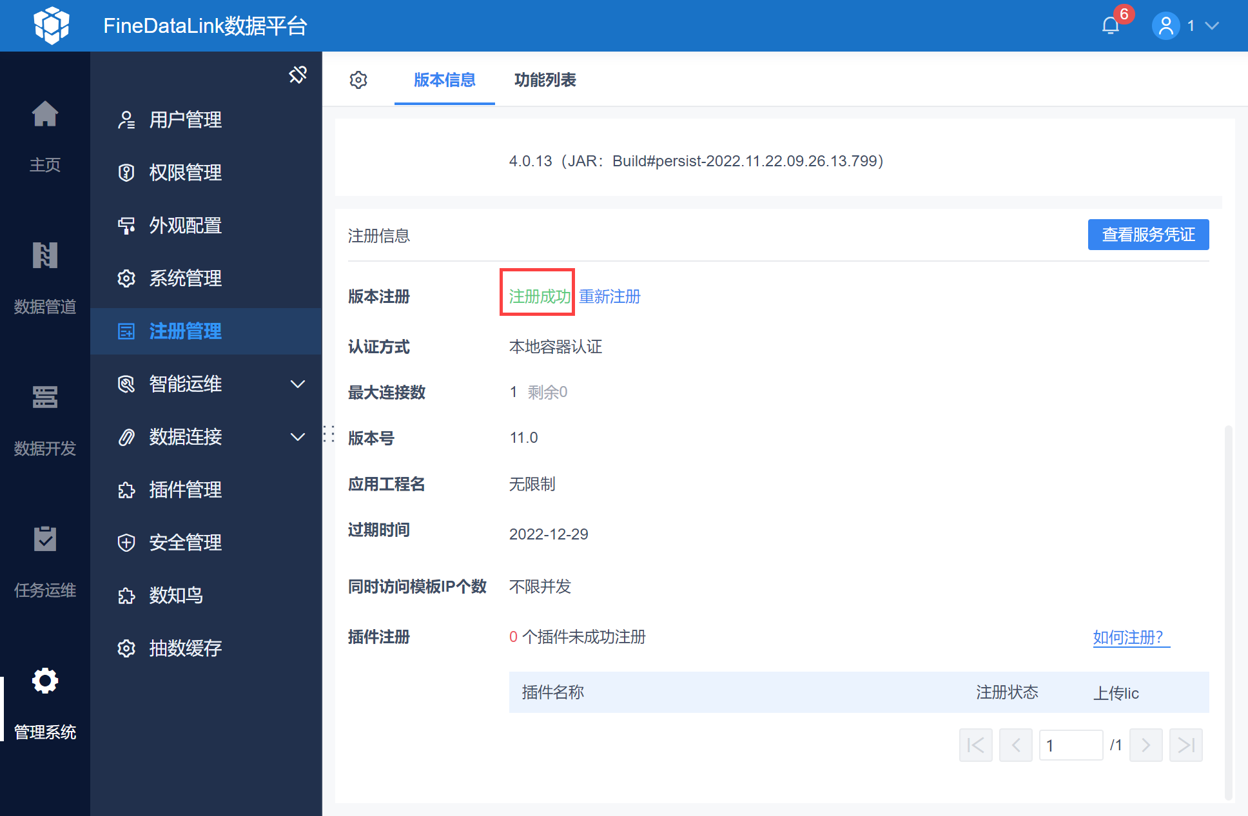The width and height of the screenshot is (1248, 816).
Task: Click the gear icon beside 版本信息 tab
Action: tap(358, 80)
